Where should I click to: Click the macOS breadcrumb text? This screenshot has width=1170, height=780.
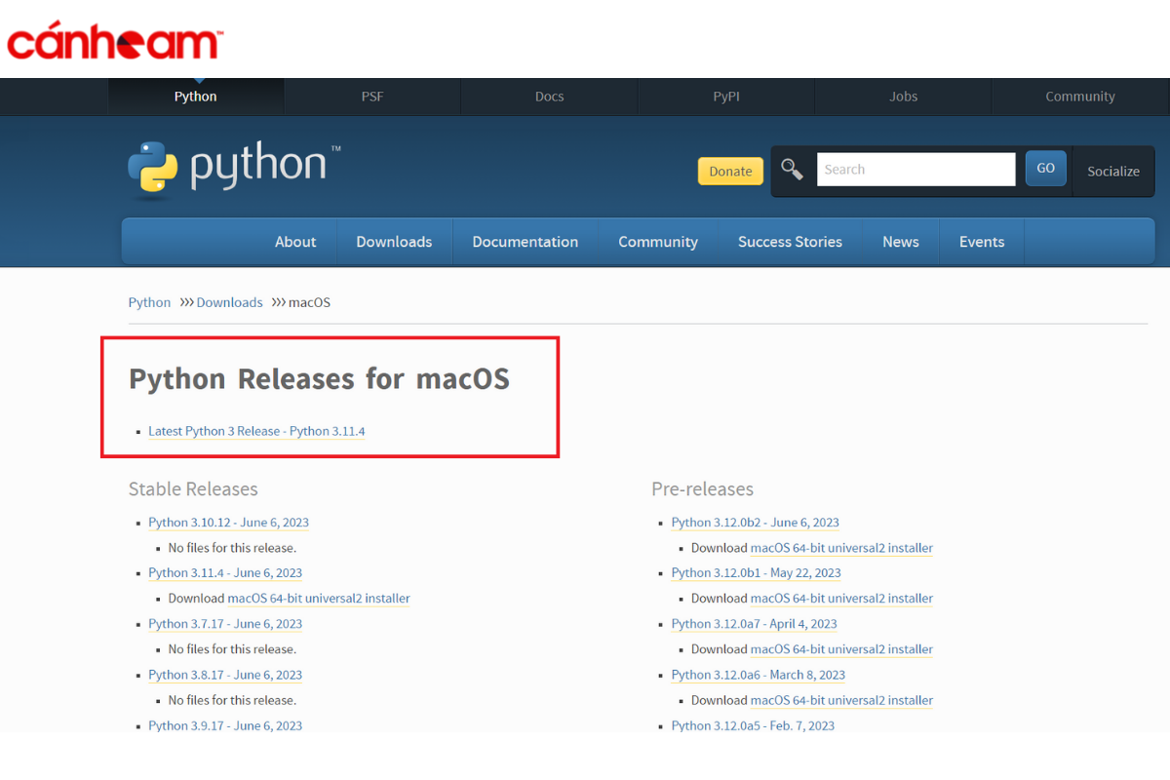pos(309,302)
